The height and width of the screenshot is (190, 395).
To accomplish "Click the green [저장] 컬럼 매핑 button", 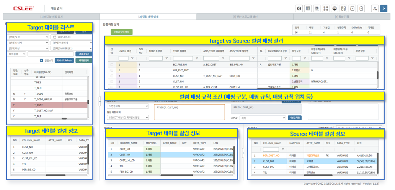I will [x=122, y=32].
